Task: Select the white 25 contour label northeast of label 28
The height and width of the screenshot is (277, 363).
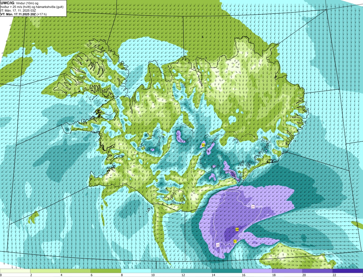Action: pos(253,206)
